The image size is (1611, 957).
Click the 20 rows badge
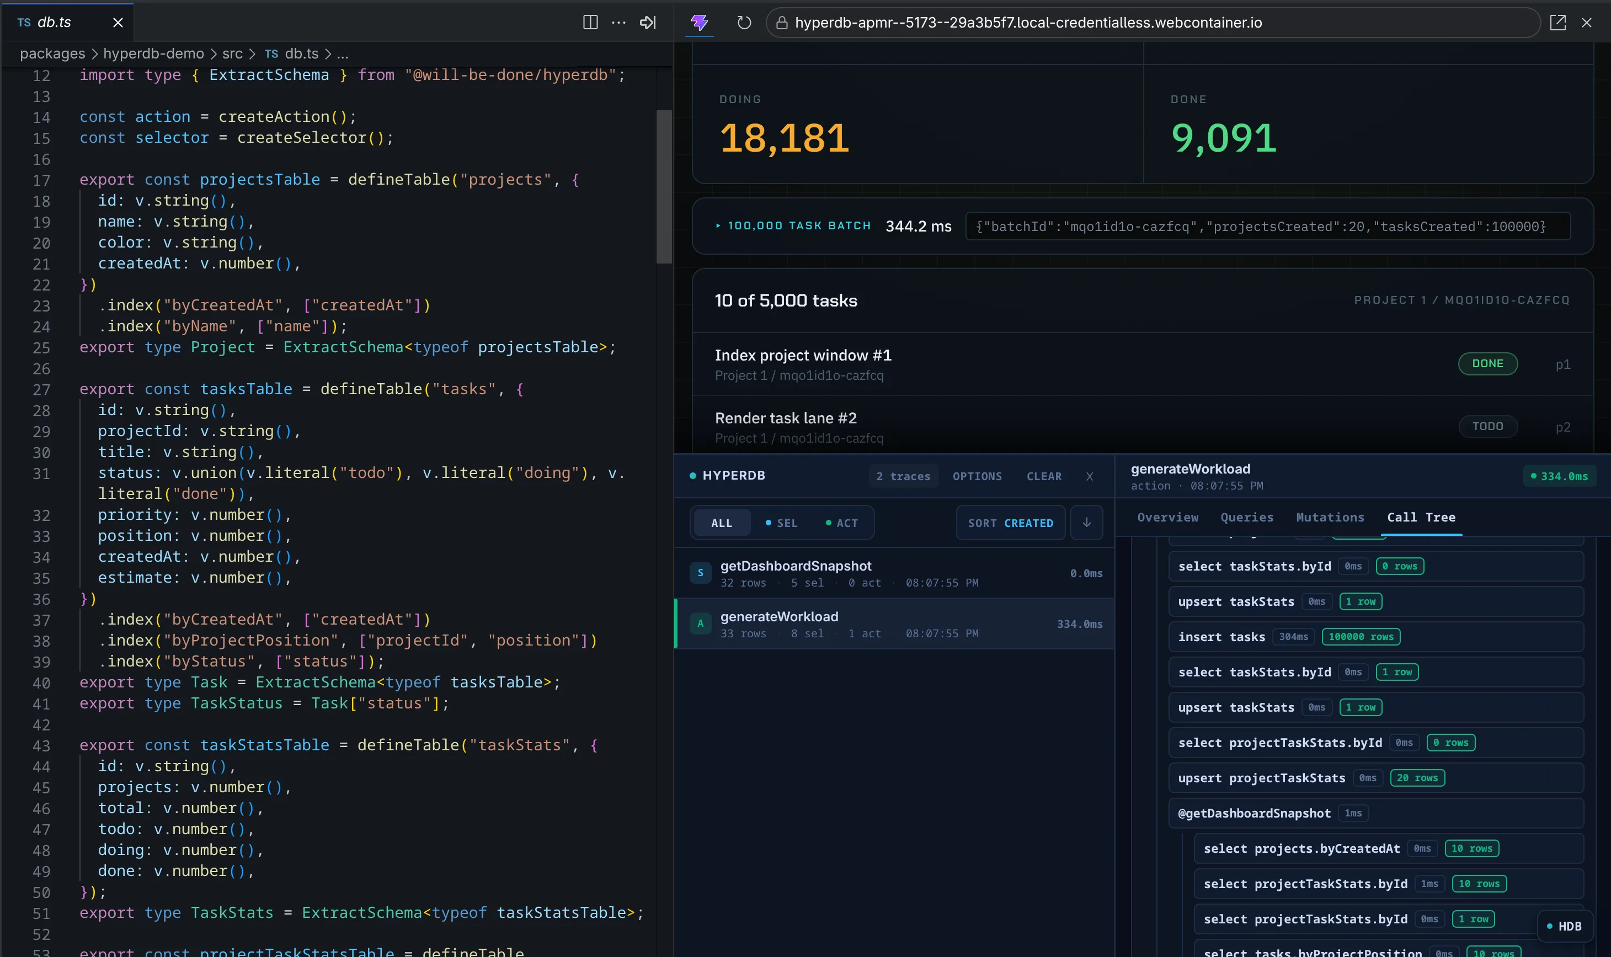(1417, 778)
